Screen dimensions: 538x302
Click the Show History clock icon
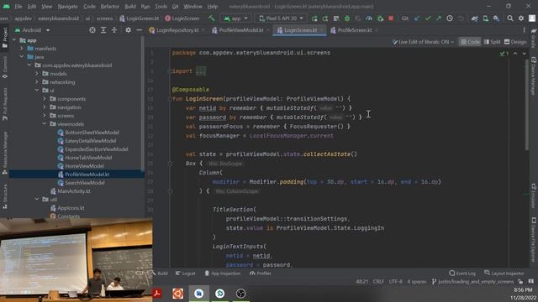pyautogui.click(x=450, y=18)
